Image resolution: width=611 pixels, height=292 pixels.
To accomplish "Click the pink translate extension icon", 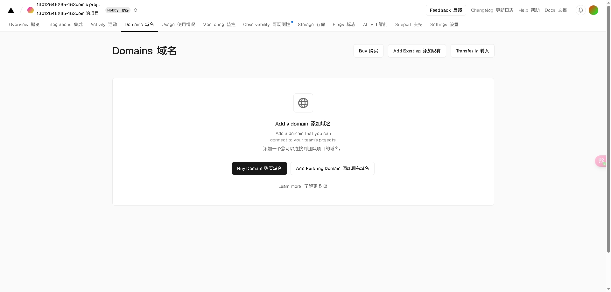I will click(x=601, y=161).
